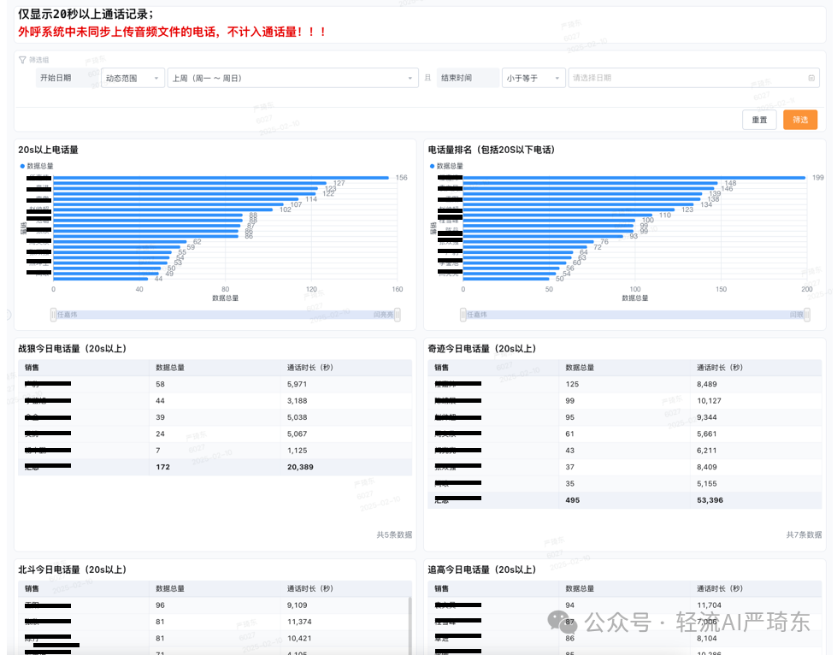Click 共7条数据 footer of 奇迹 table
837x655 pixels.
pos(804,534)
